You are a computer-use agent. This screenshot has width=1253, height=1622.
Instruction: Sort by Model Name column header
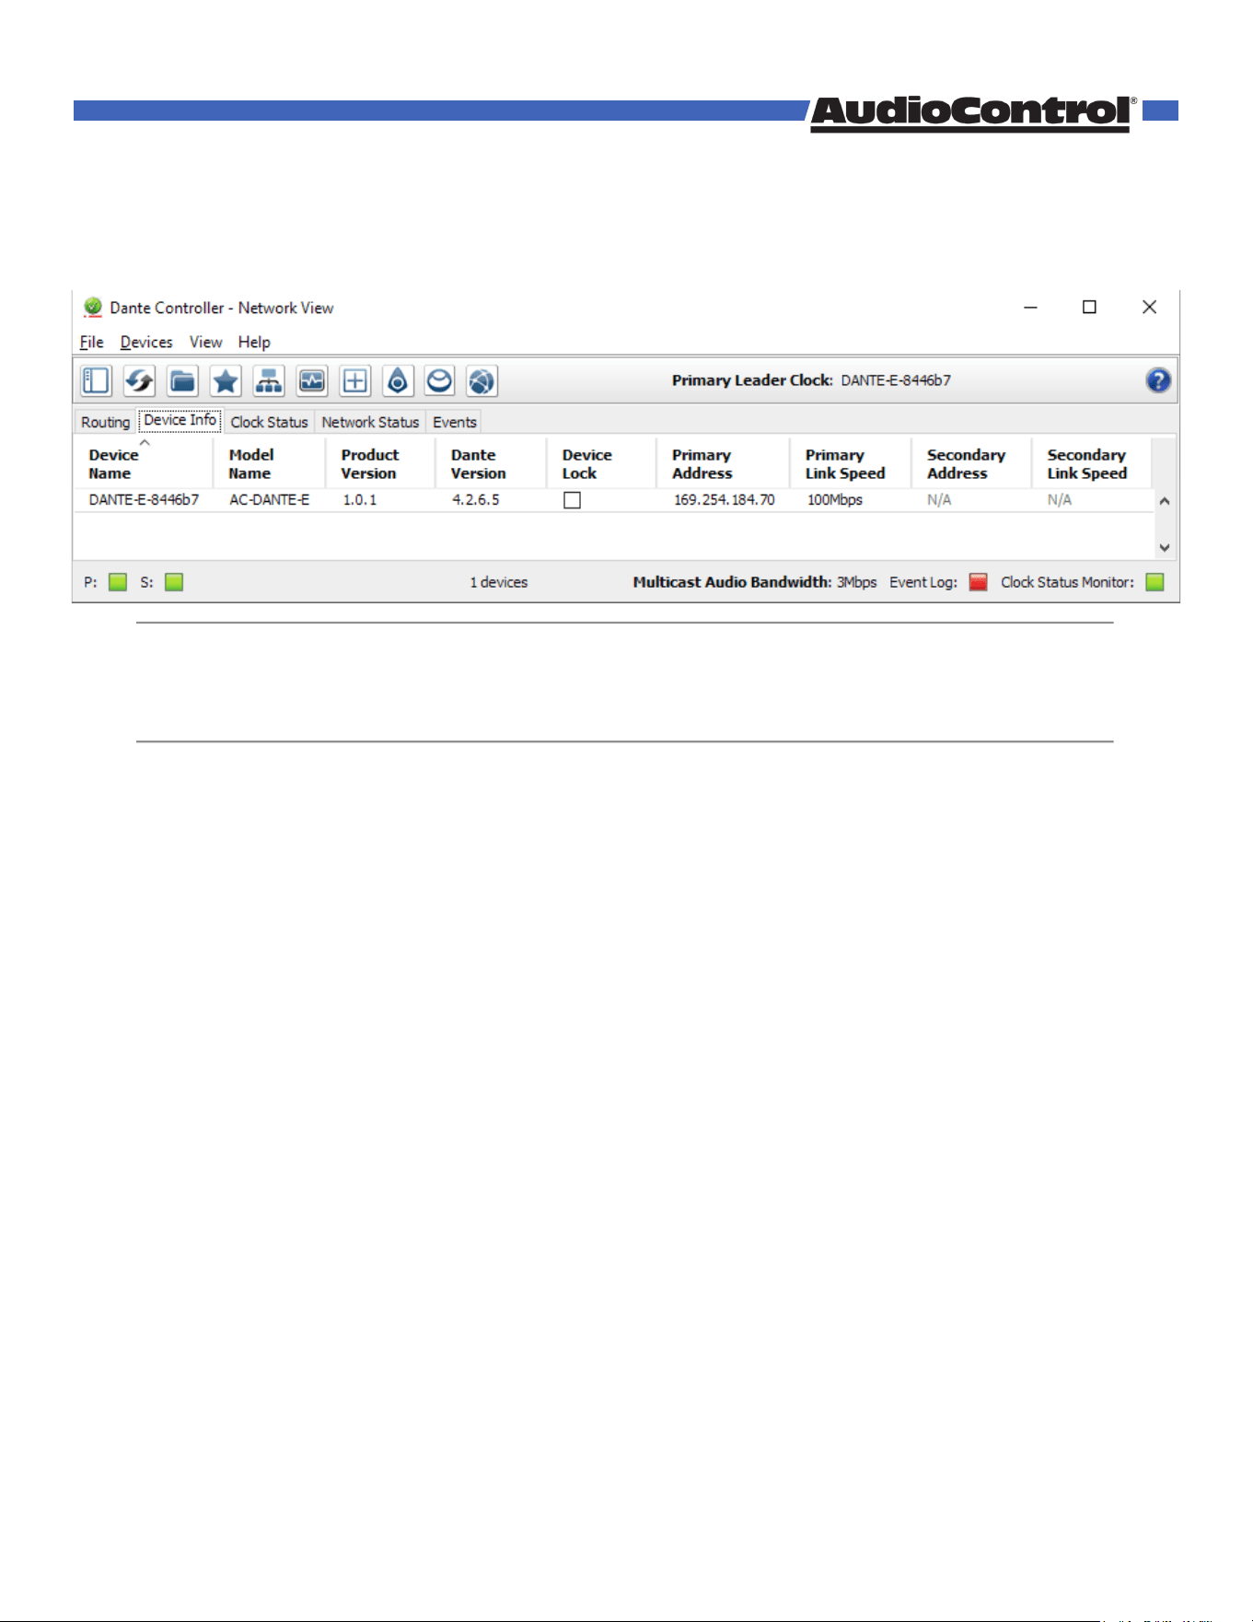[x=269, y=463]
